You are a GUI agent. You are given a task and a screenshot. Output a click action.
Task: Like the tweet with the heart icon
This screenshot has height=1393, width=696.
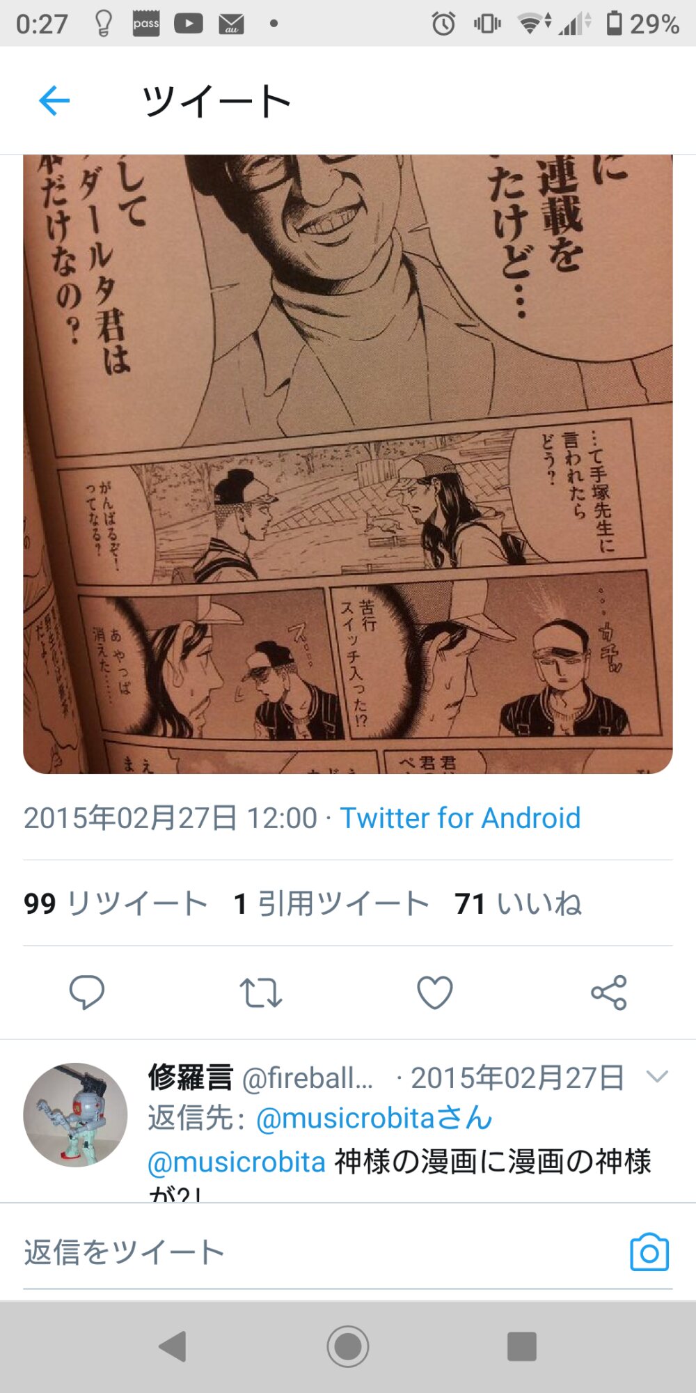tap(435, 993)
